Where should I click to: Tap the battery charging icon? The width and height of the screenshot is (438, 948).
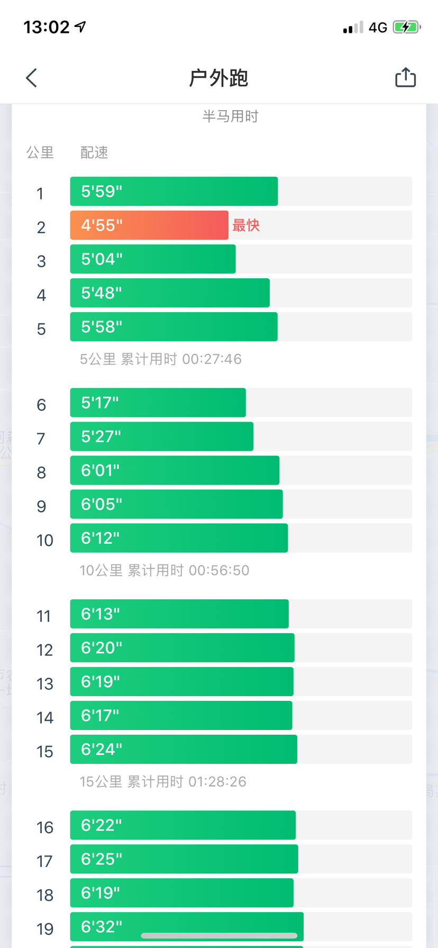tap(406, 27)
